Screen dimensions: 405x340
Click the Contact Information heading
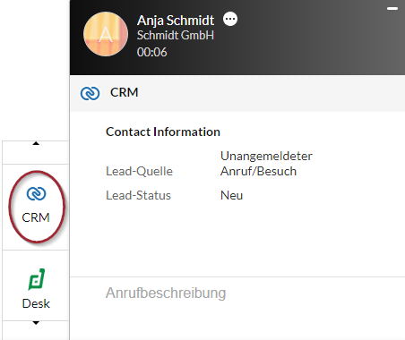tap(163, 132)
